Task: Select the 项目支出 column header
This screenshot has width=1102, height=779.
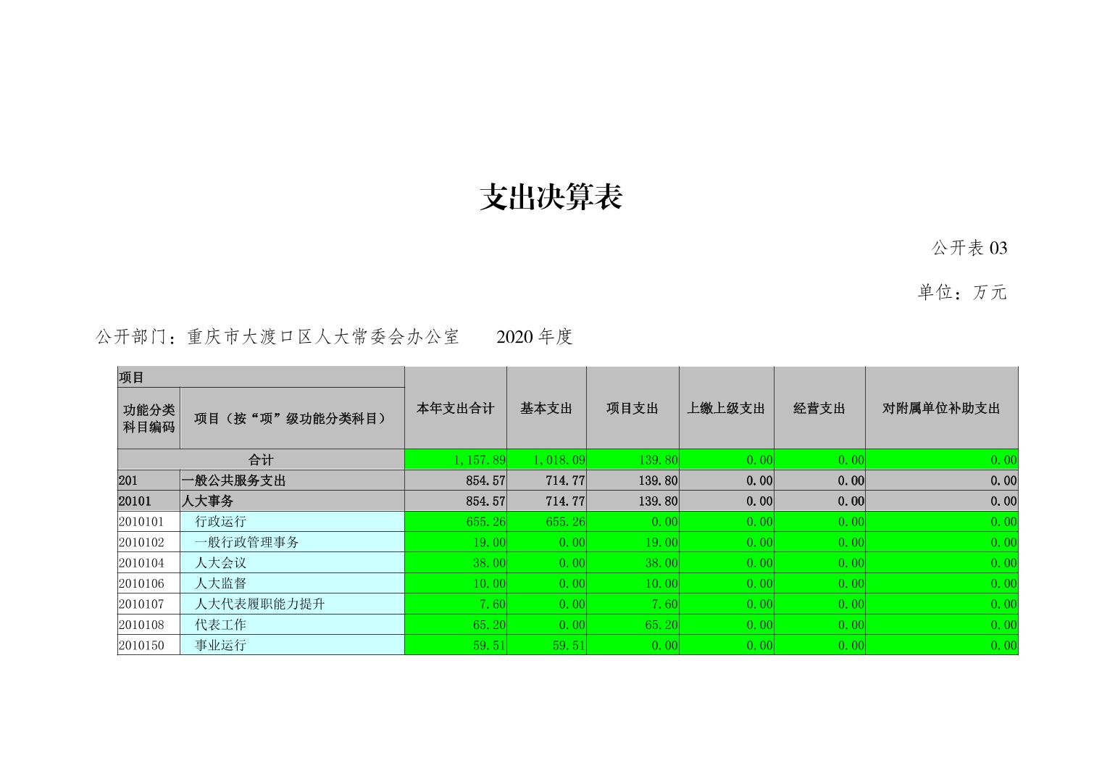Action: (x=633, y=409)
